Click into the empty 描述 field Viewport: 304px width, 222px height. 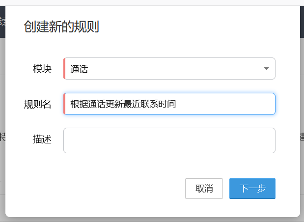point(169,140)
